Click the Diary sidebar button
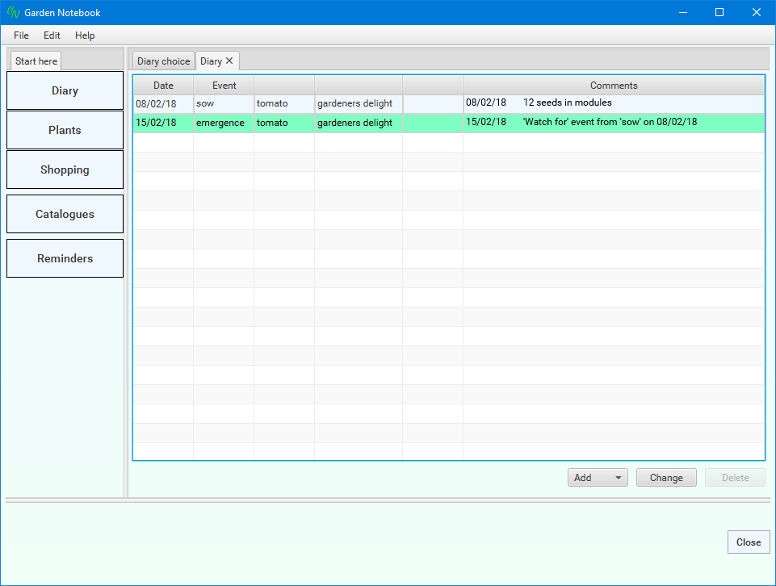 click(65, 90)
